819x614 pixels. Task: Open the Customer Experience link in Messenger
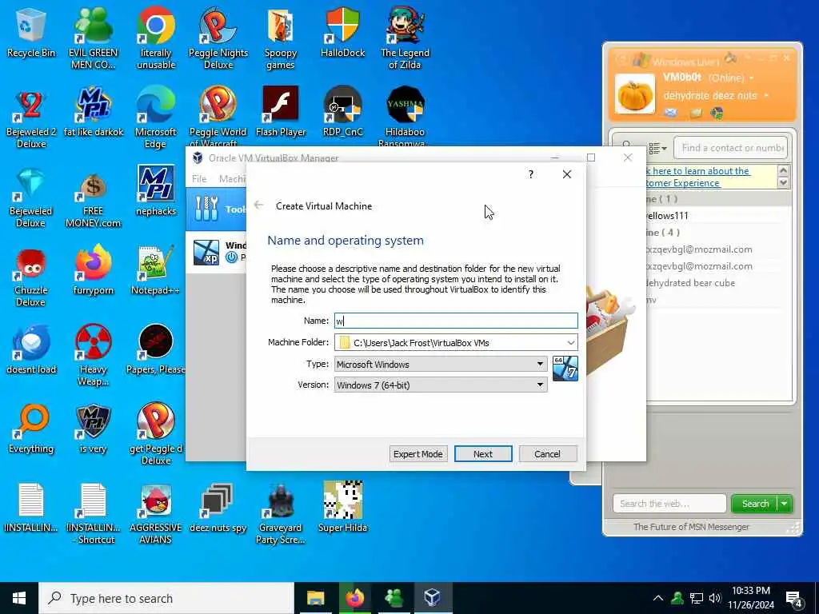click(x=697, y=177)
